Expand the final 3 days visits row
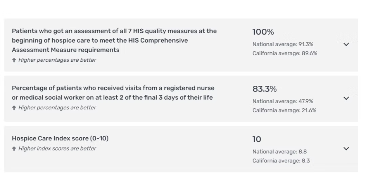This screenshot has width=366, height=193. point(346,98)
